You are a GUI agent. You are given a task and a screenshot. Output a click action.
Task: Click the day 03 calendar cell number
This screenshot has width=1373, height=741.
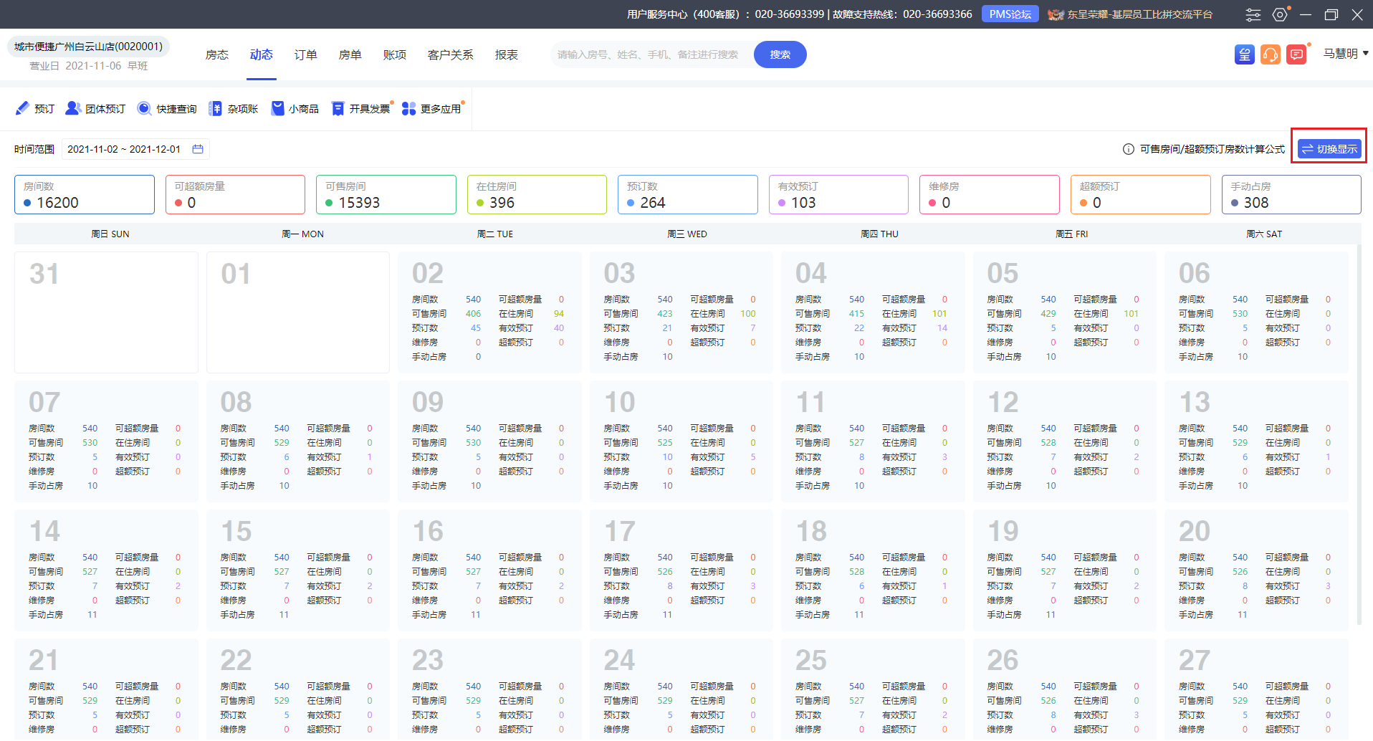[619, 274]
